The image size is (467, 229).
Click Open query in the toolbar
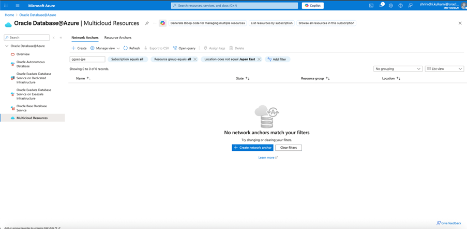point(184,48)
